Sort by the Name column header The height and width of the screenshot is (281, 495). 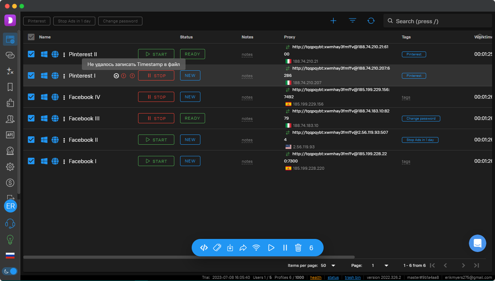pyautogui.click(x=45, y=37)
